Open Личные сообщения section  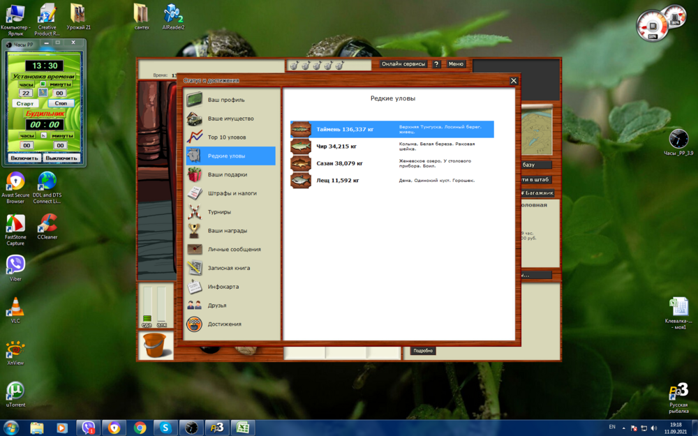tap(234, 249)
